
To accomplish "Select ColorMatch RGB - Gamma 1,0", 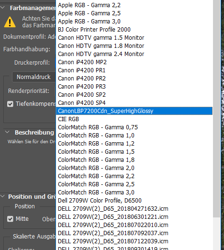I will tap(134, 136).
